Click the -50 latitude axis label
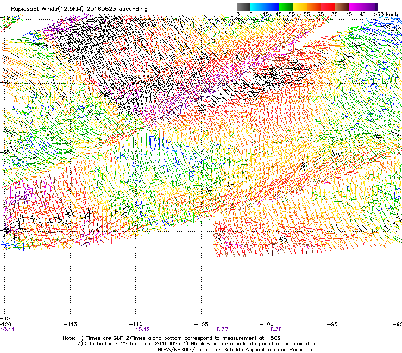402x353 pixels. coord(5,152)
